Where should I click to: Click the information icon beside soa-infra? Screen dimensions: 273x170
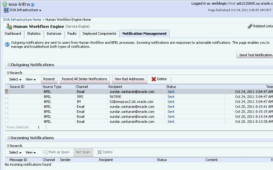tap(32, 5)
